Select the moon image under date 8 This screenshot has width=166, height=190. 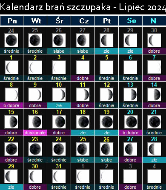(x=11, y=94)
